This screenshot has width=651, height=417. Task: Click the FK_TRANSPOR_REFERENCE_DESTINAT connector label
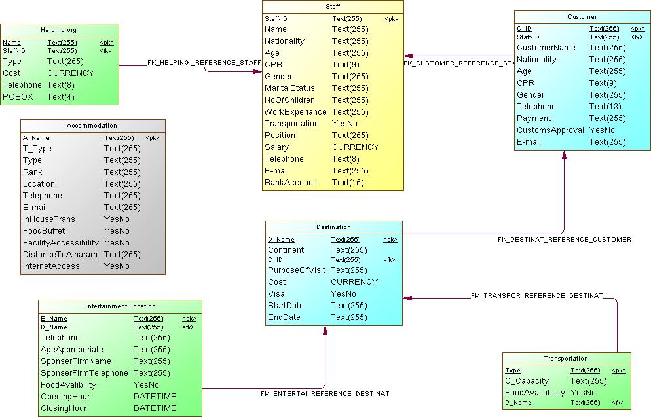pos(536,296)
